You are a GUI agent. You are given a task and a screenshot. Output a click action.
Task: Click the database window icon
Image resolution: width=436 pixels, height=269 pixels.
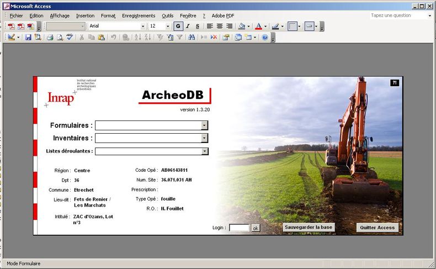pos(238,37)
